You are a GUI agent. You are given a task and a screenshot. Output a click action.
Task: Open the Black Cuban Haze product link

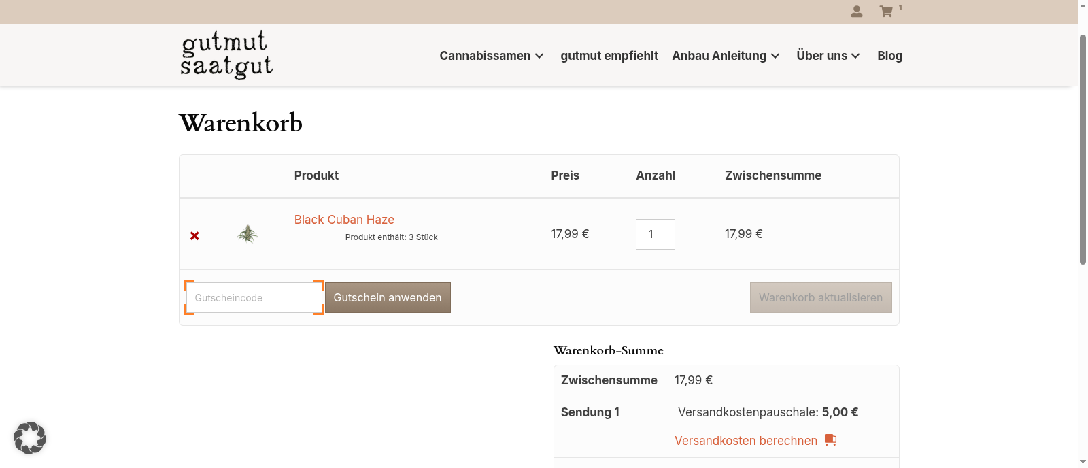pos(344,219)
